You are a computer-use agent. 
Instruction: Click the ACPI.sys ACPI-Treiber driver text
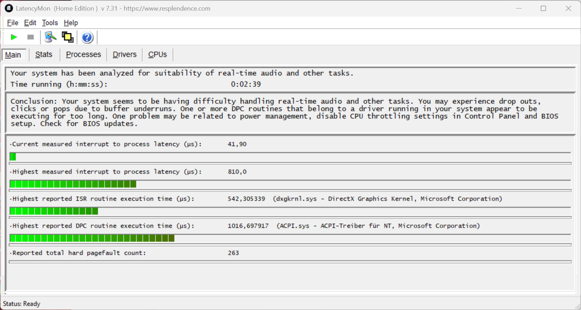coord(378,226)
